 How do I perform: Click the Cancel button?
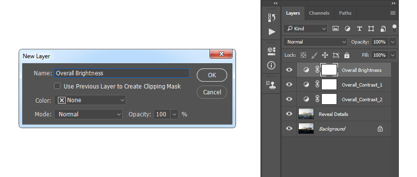coord(212,92)
